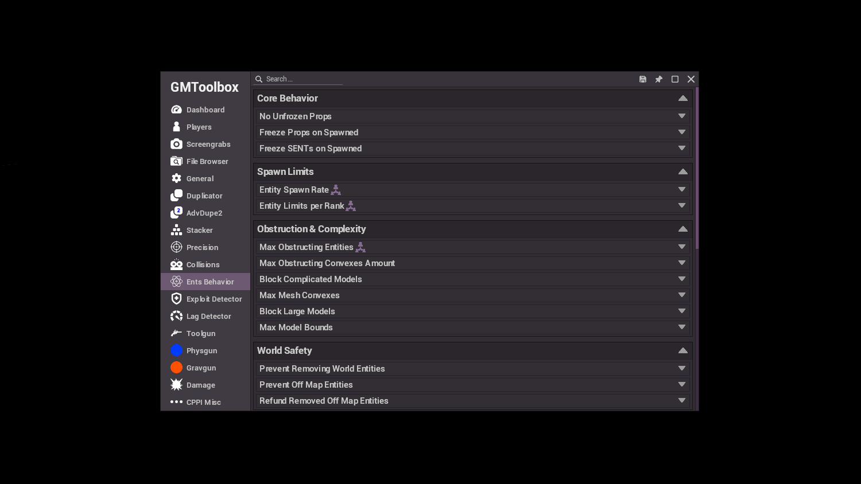Select the Collisions icon
This screenshot has height=484, width=861.
click(176, 264)
